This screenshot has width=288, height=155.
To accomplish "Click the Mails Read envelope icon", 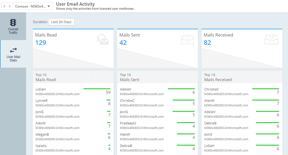I will pos(102,40).
